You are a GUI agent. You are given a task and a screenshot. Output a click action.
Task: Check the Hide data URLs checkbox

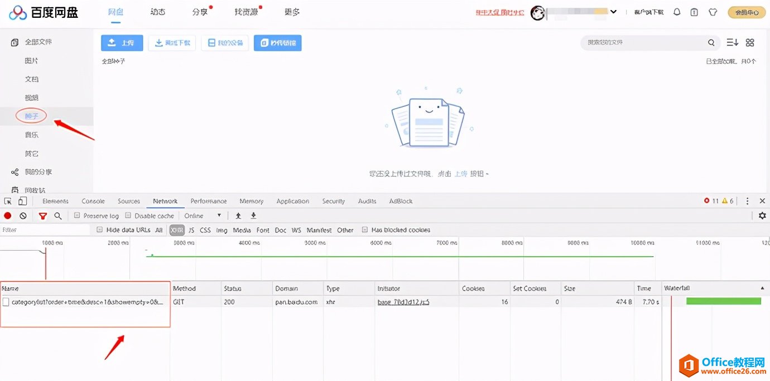point(100,230)
